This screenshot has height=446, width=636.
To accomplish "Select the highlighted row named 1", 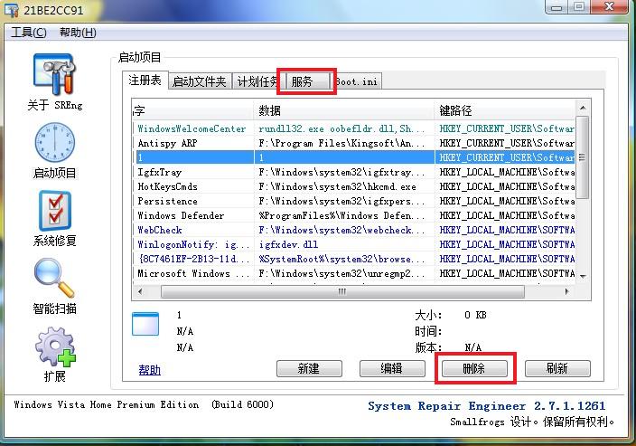I will coord(354,157).
